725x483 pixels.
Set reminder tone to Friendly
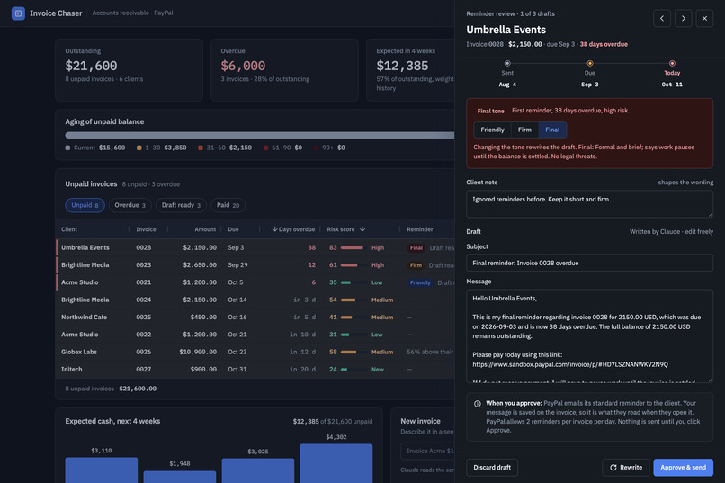(x=492, y=130)
